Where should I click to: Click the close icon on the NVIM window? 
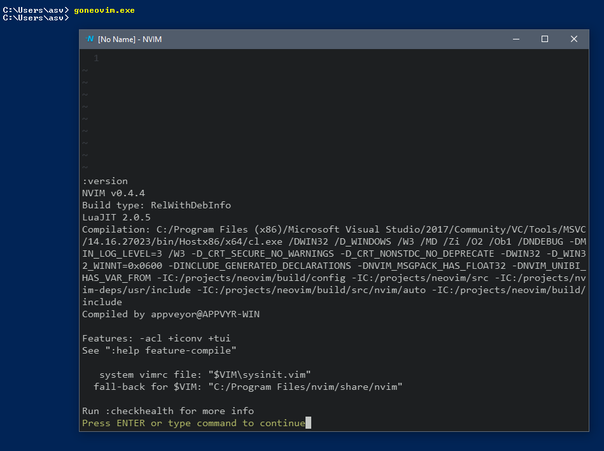(573, 39)
